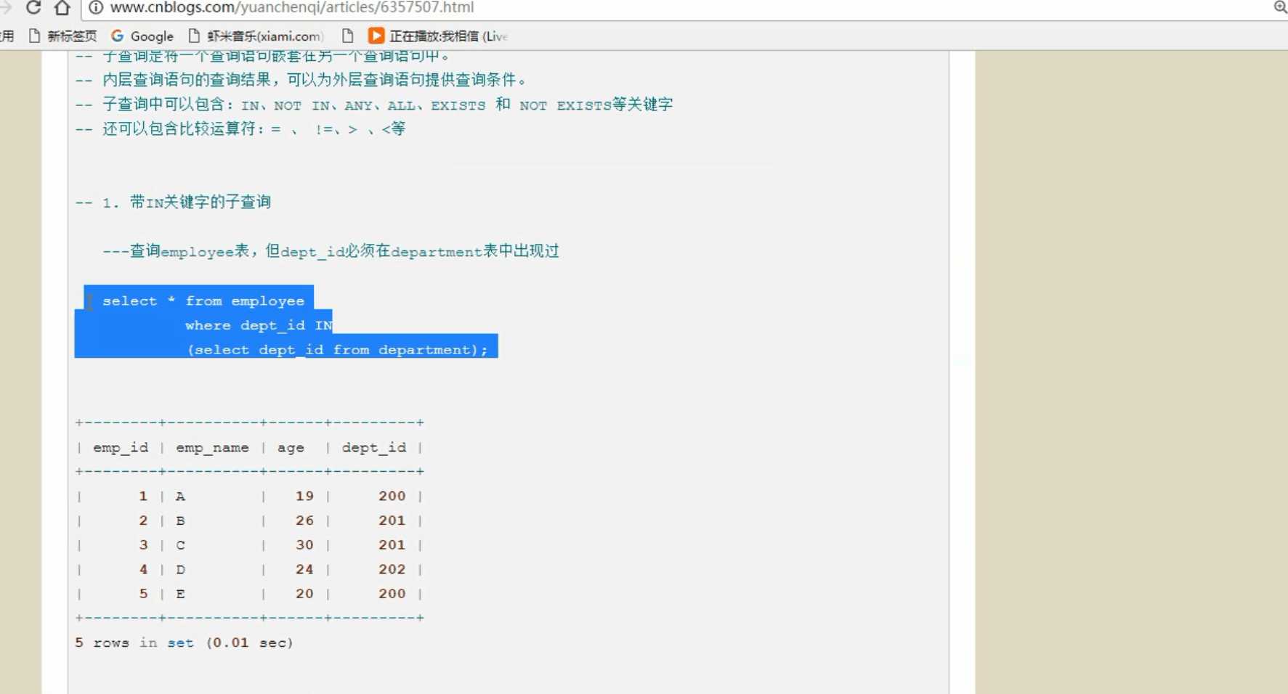Click the dept_id column header

click(374, 447)
